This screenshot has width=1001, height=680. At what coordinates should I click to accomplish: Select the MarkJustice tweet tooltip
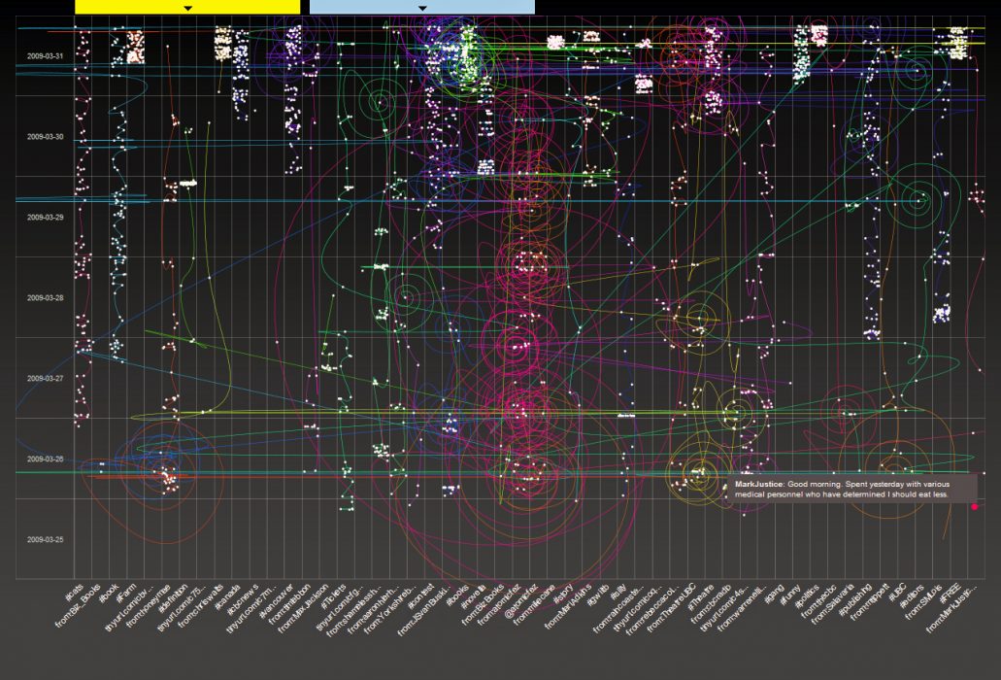point(841,489)
